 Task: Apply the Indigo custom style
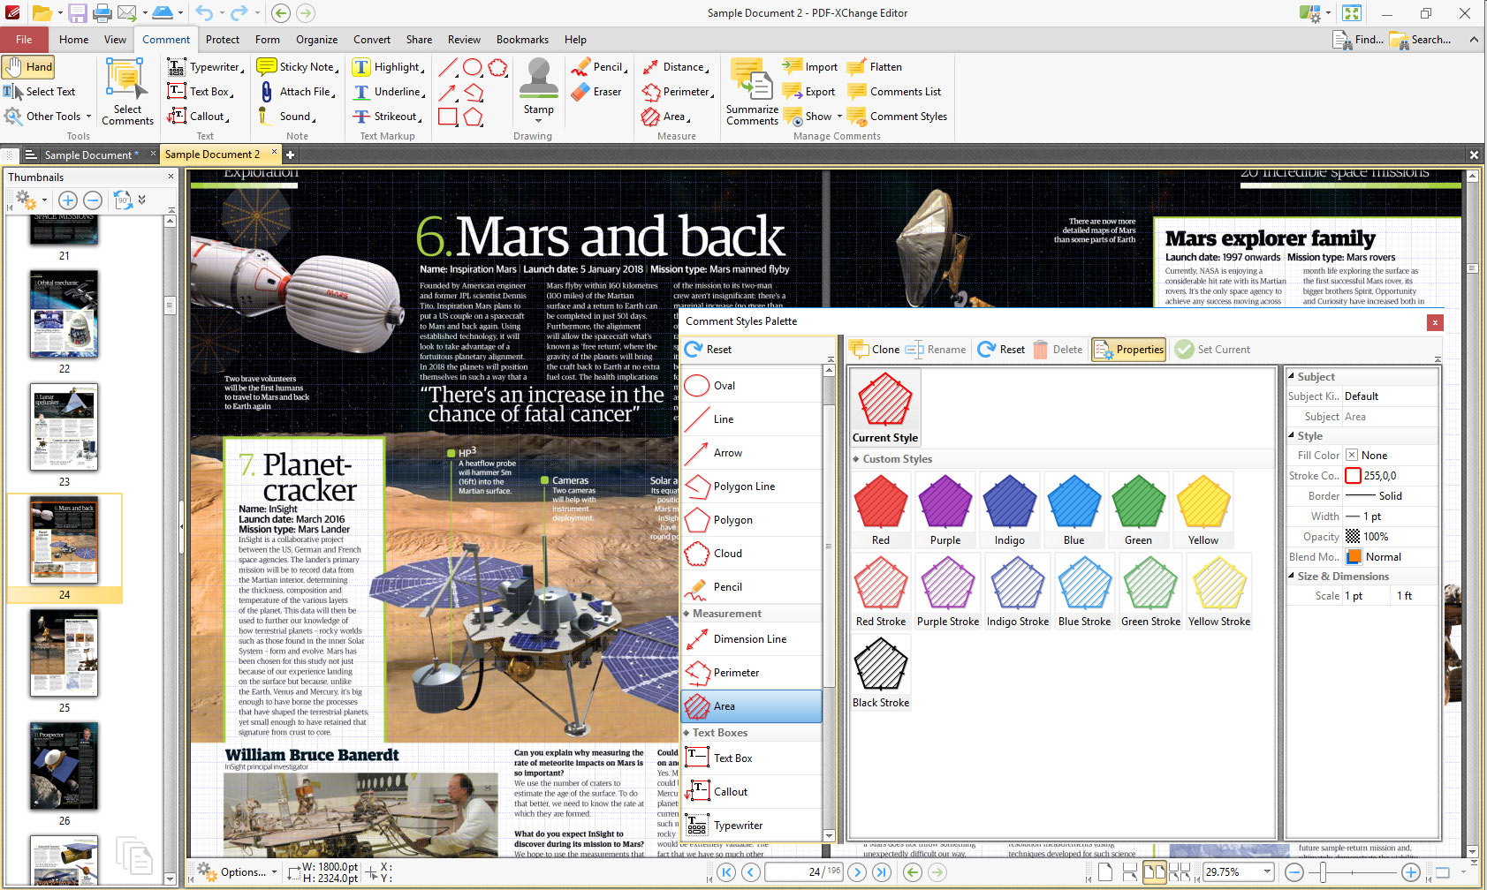(1010, 509)
